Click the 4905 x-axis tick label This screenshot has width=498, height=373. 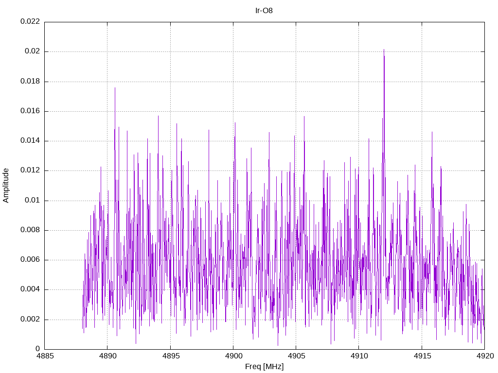[x=296, y=356]
